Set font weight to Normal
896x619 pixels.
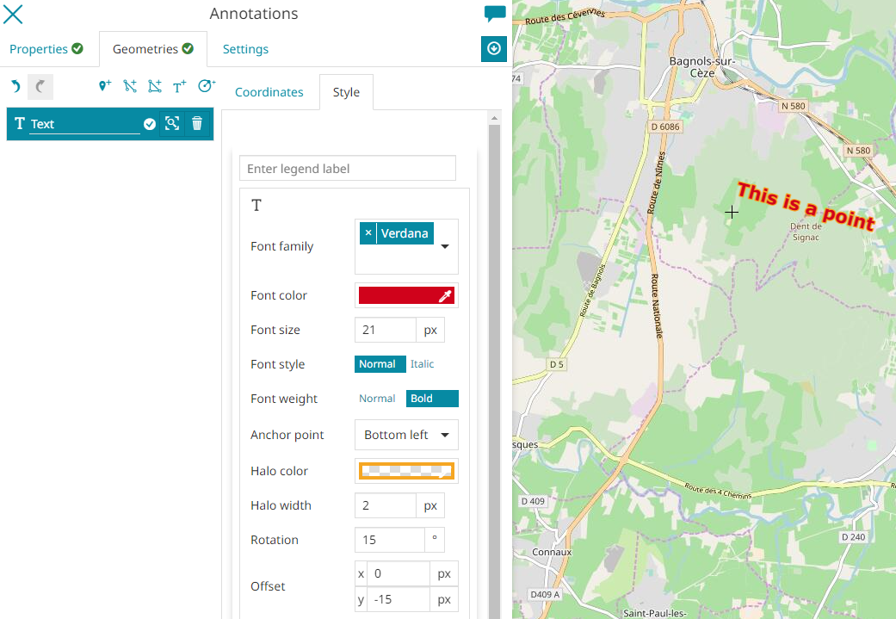tap(377, 399)
